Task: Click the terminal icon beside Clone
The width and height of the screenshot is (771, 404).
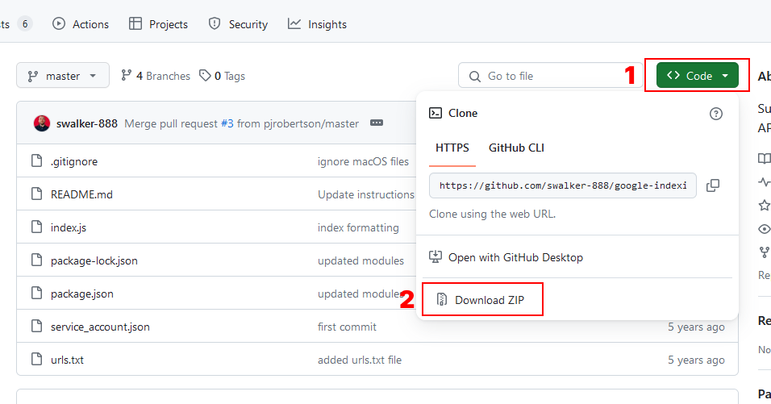Action: tap(436, 113)
